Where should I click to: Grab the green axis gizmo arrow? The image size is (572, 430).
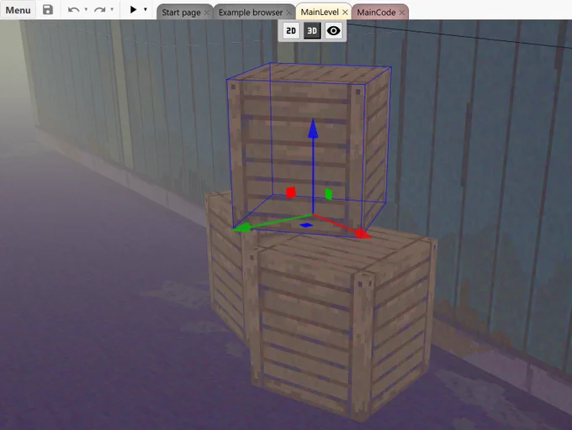[x=242, y=228]
